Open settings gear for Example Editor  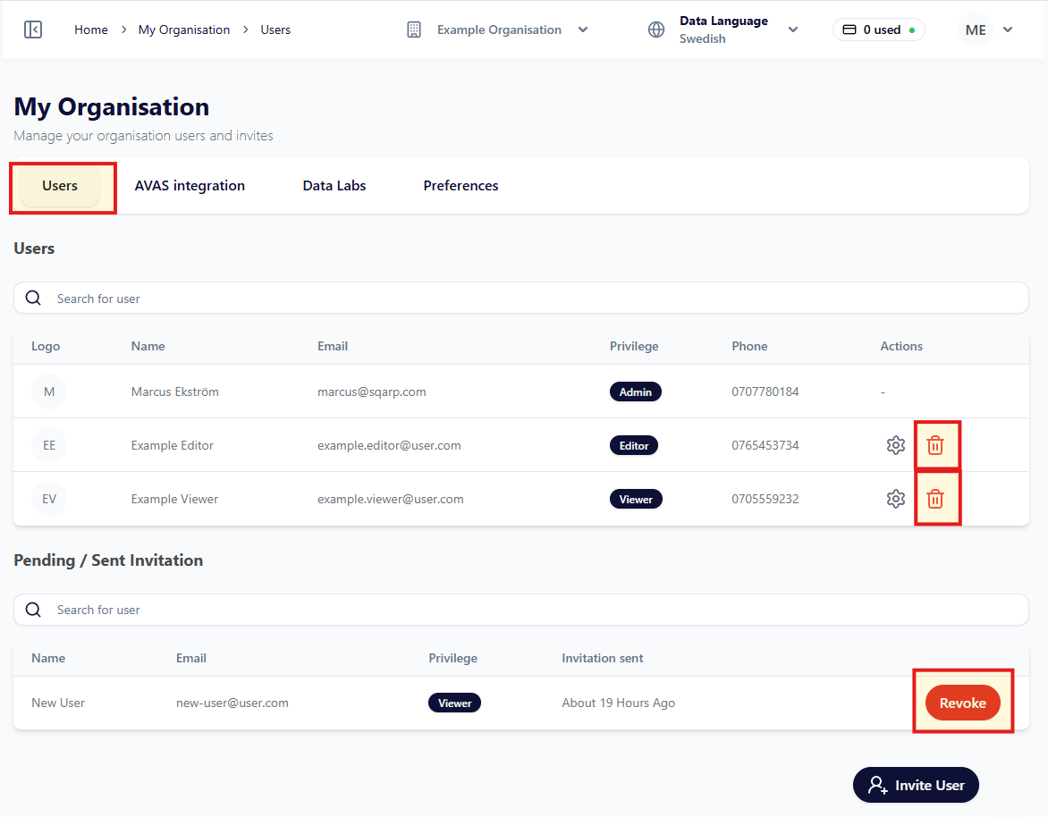click(895, 445)
